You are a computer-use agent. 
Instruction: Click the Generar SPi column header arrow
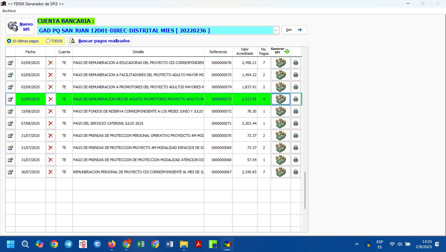point(287,52)
